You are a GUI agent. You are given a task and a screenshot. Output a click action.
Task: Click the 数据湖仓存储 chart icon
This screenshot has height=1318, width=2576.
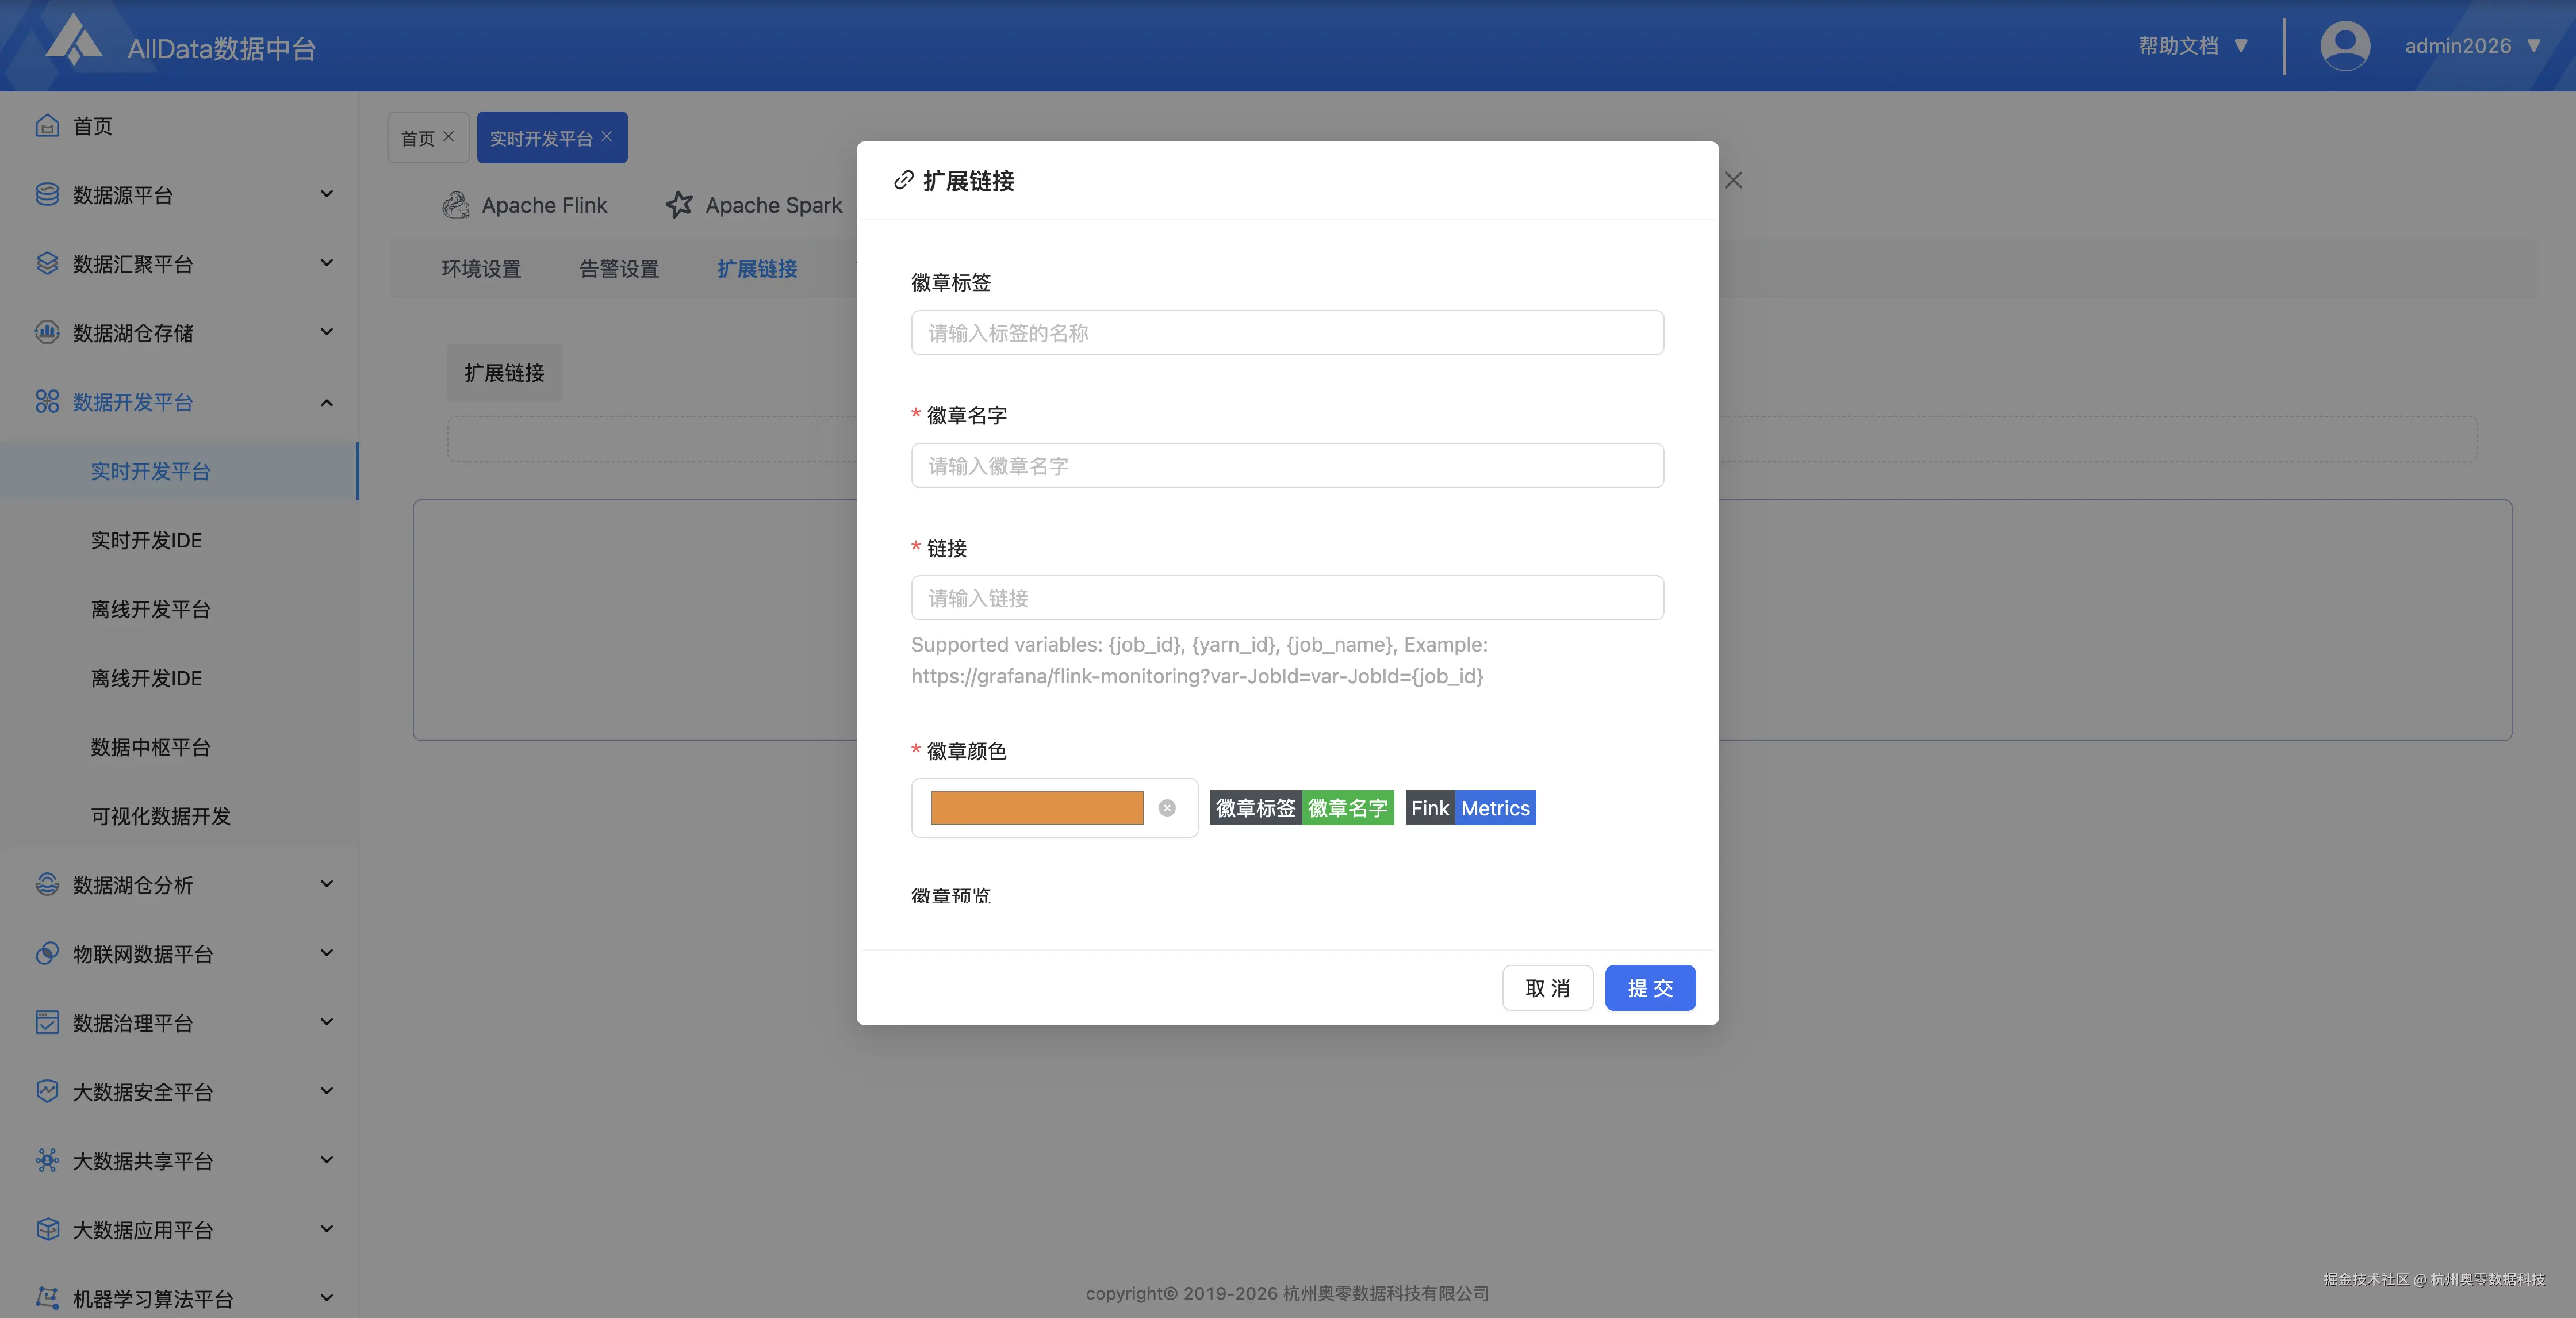tap(47, 332)
